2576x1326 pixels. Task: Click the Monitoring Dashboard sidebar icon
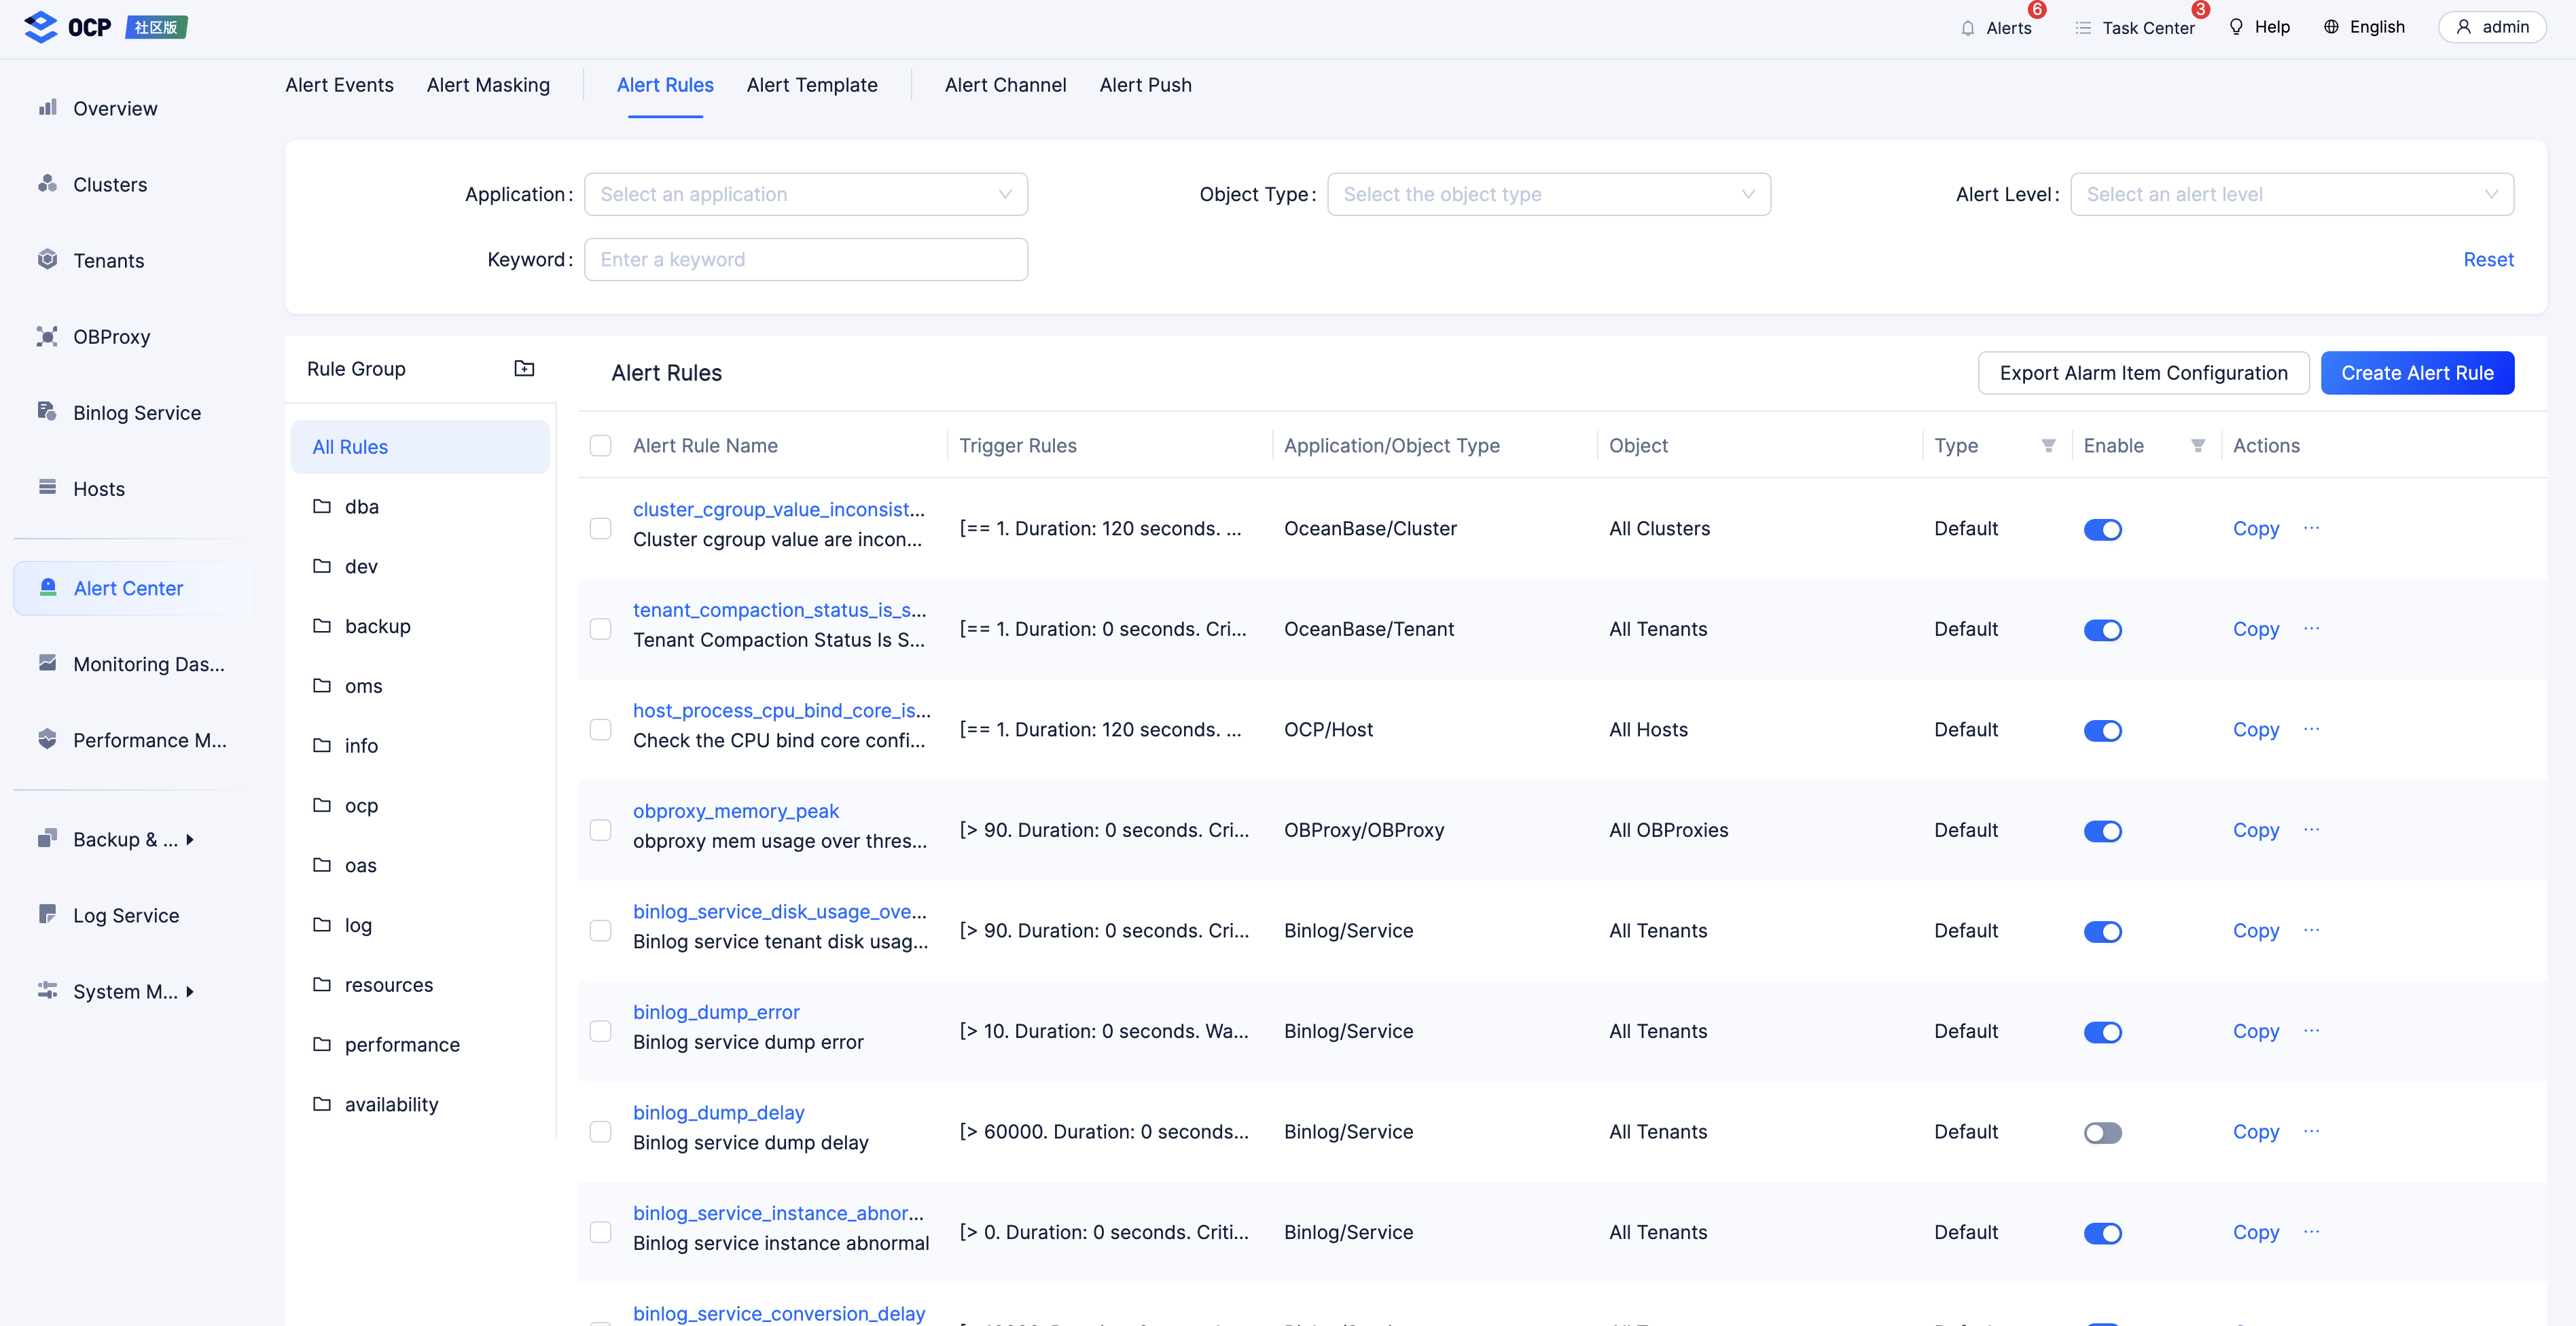tap(47, 663)
